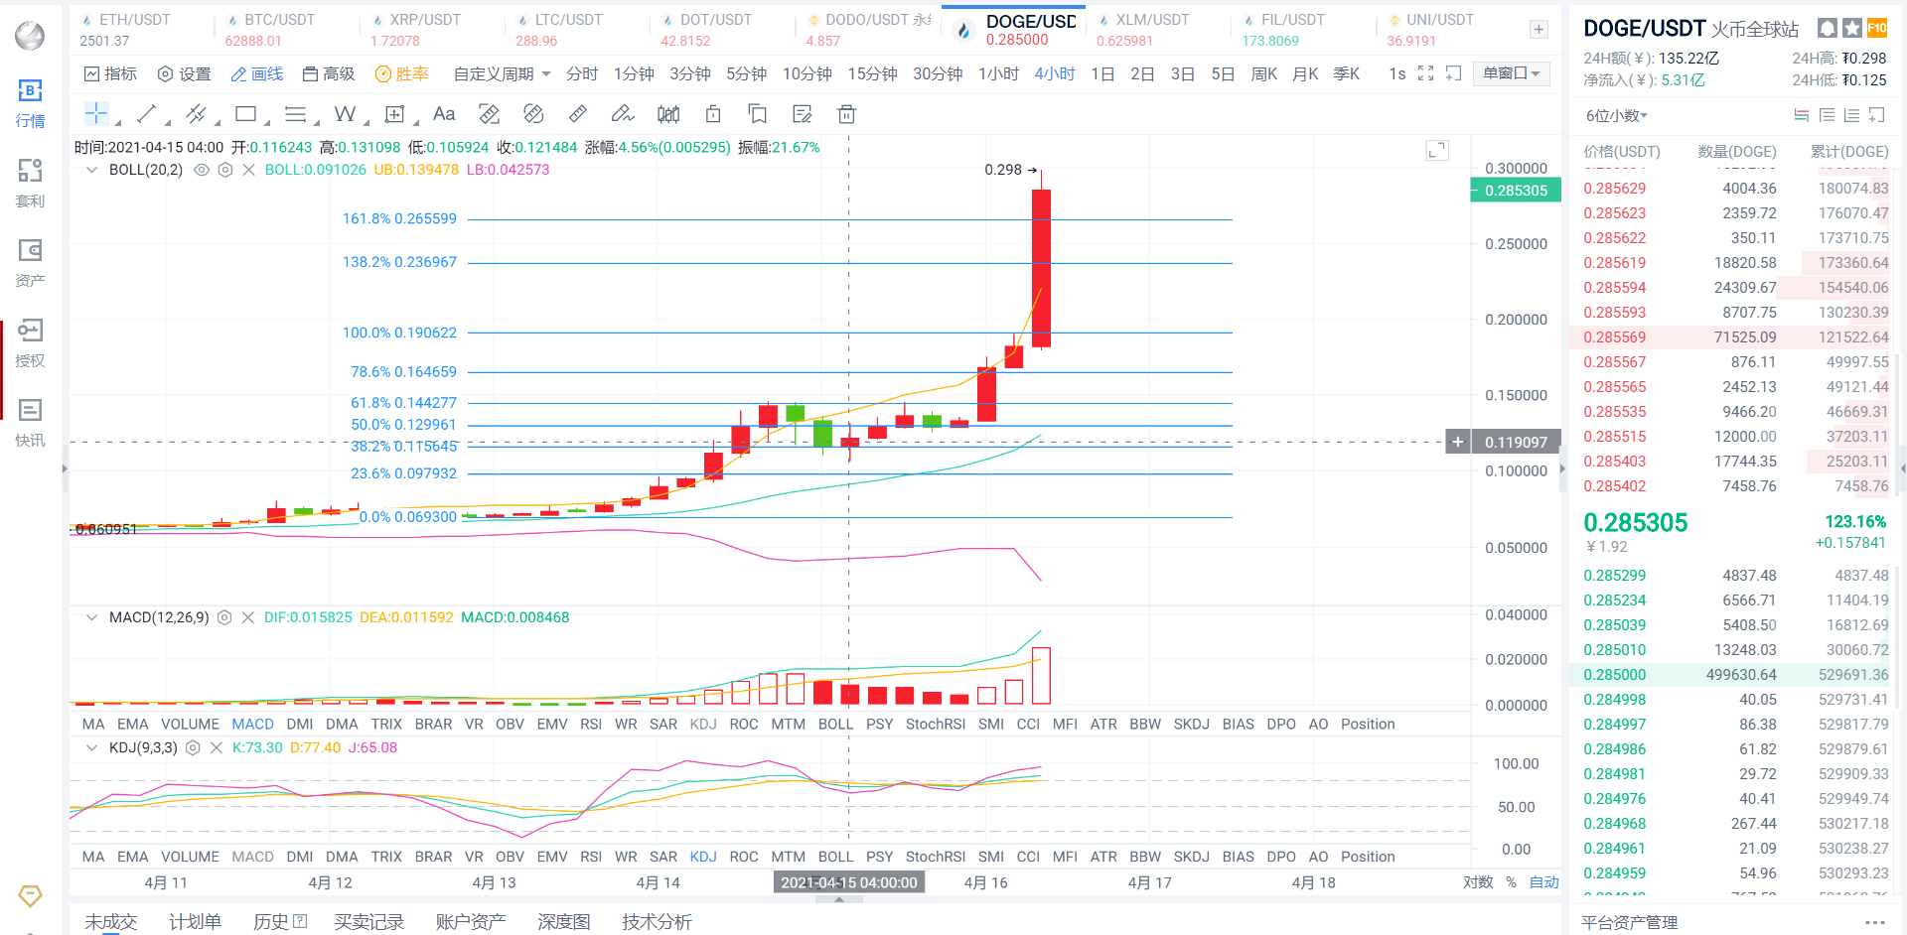Toggle RSI in the row below MACD pane
Viewport: 1907px width, 935px height.
(x=591, y=725)
